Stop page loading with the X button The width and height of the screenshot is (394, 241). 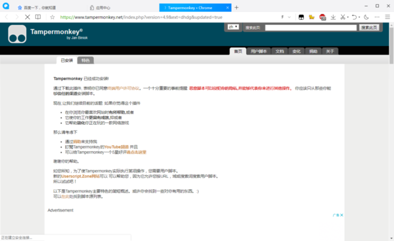28,17
